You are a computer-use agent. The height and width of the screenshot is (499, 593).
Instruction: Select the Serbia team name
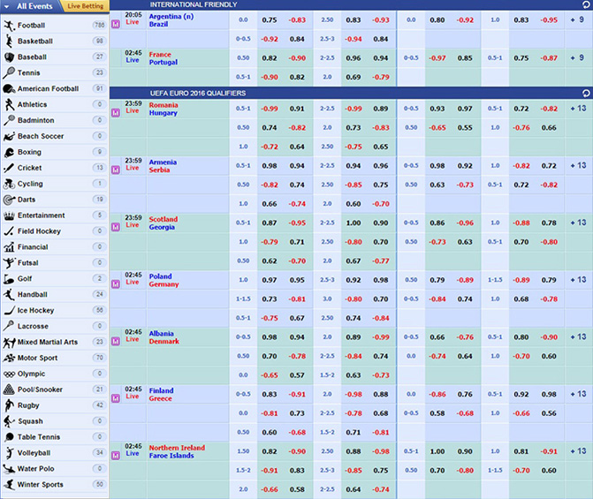[x=159, y=170]
